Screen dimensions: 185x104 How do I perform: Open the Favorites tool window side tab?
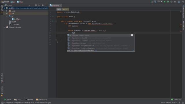pyautogui.click(x=2, y=91)
